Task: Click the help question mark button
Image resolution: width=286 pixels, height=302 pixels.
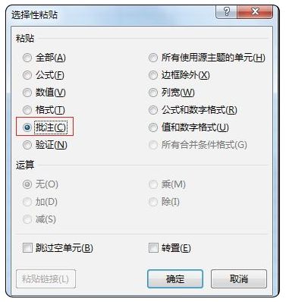Action: tap(227, 12)
